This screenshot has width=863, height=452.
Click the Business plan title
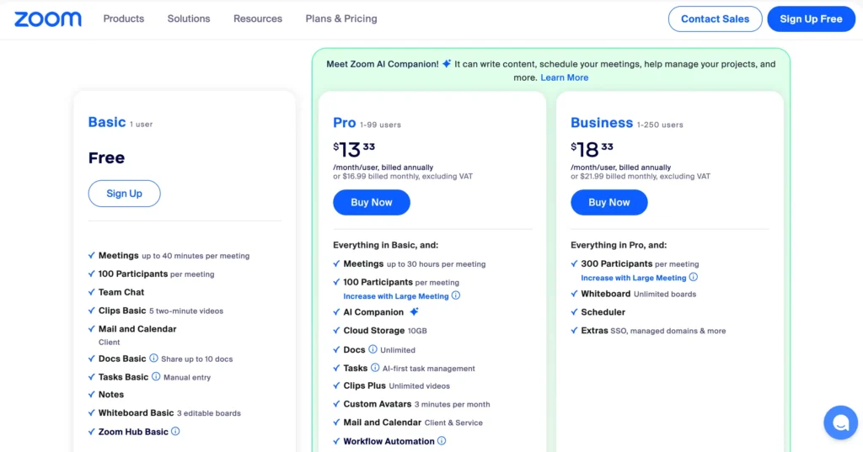click(602, 123)
